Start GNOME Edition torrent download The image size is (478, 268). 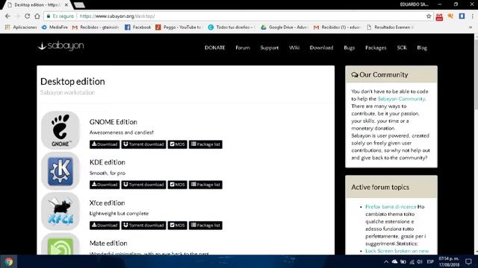143,144
